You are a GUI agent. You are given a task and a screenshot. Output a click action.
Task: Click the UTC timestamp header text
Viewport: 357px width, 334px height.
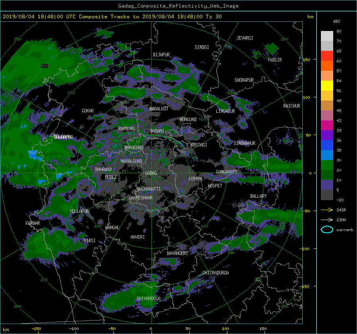point(112,17)
